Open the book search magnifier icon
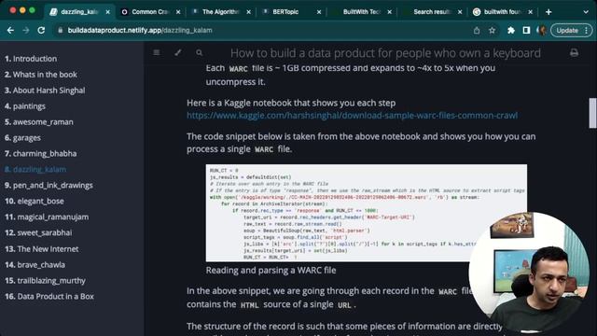The image size is (597, 336). 199,52
